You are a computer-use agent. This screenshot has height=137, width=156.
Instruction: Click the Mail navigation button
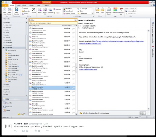pyautogui.click(x=15, y=99)
